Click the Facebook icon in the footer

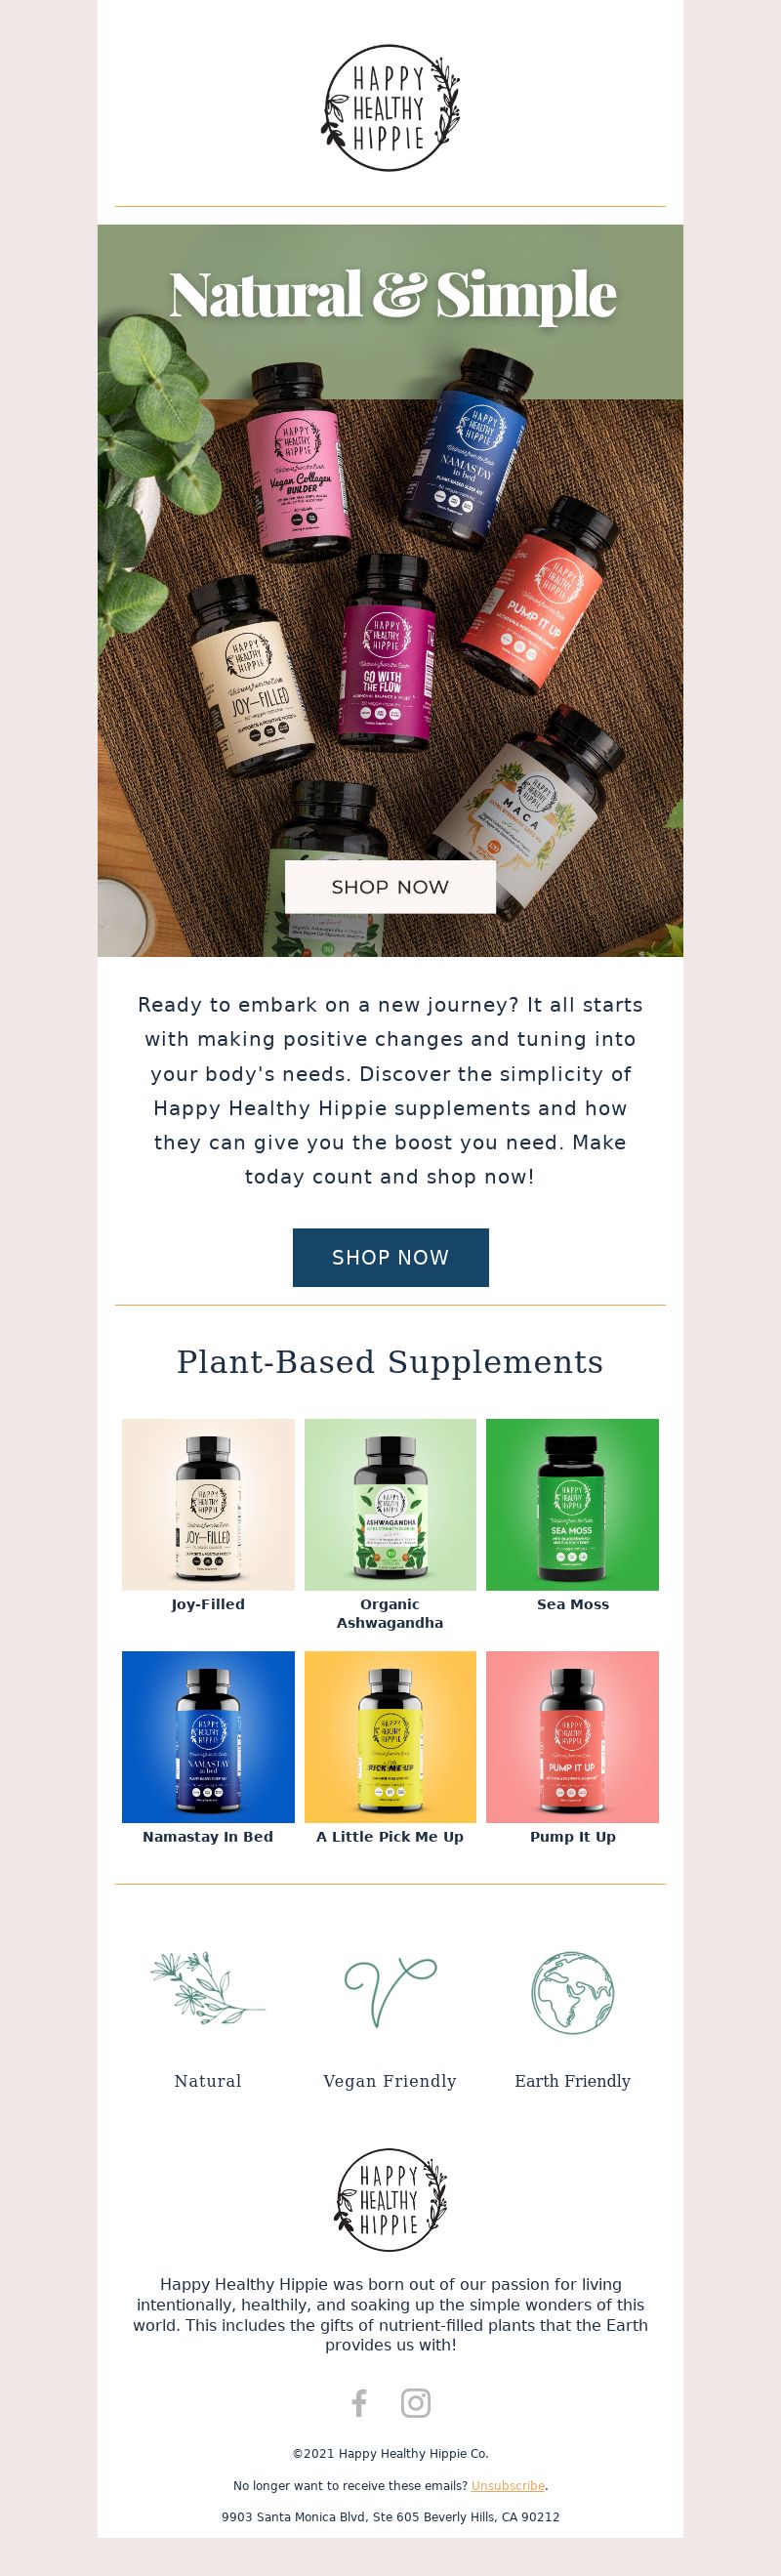pos(360,2402)
